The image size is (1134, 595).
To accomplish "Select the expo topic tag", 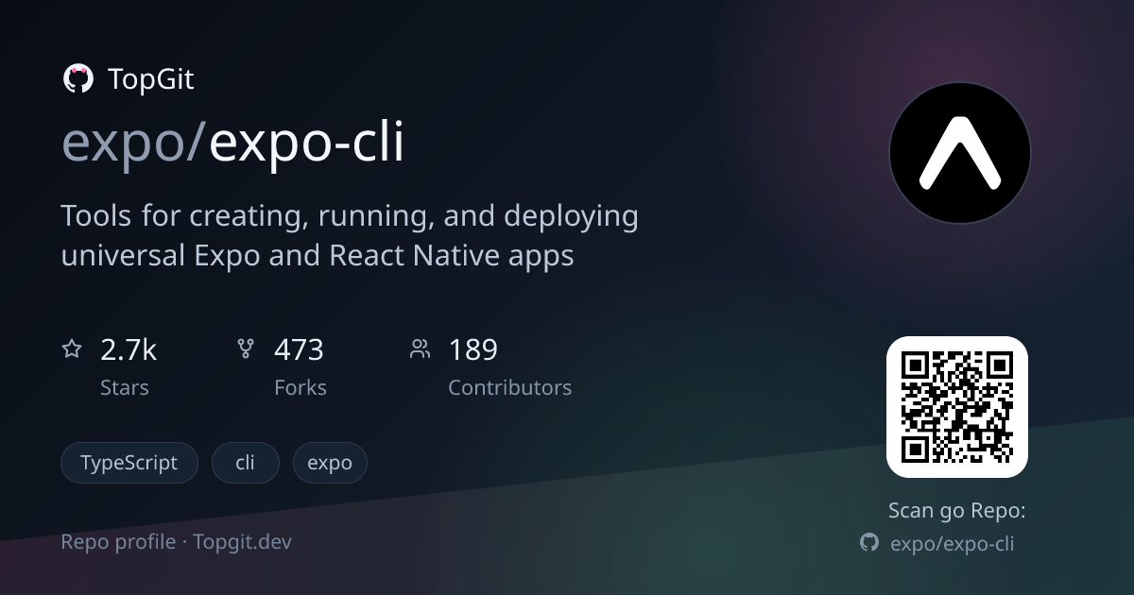I will pyautogui.click(x=330, y=463).
